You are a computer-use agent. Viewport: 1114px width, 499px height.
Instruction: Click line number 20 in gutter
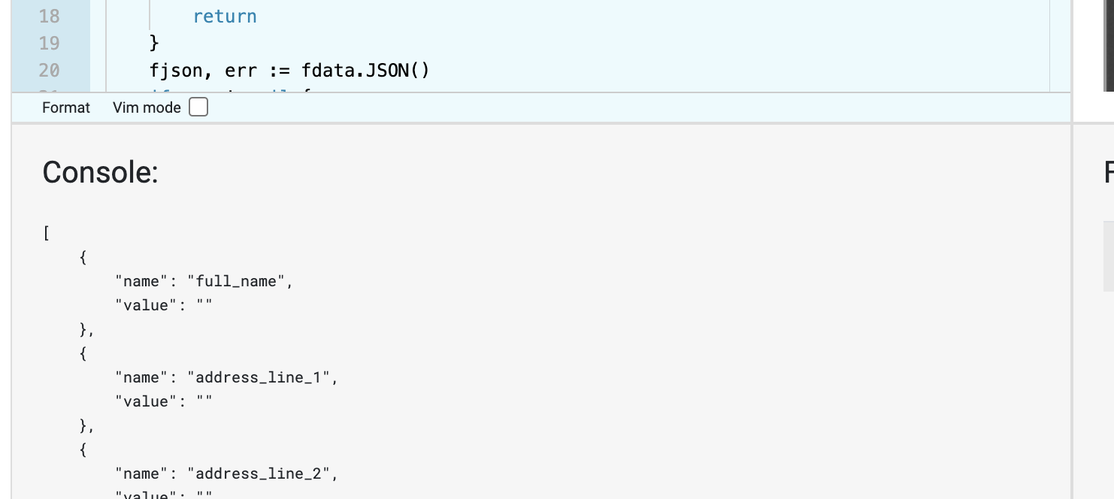coord(49,71)
